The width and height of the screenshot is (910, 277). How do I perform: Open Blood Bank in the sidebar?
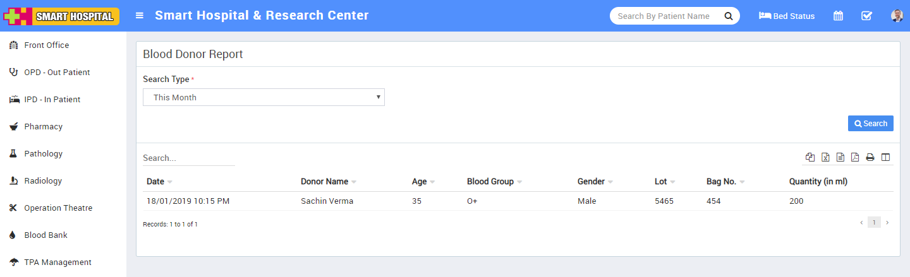coord(45,235)
